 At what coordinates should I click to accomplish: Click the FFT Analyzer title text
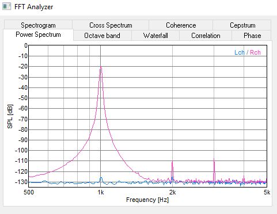pyautogui.click(x=33, y=7)
